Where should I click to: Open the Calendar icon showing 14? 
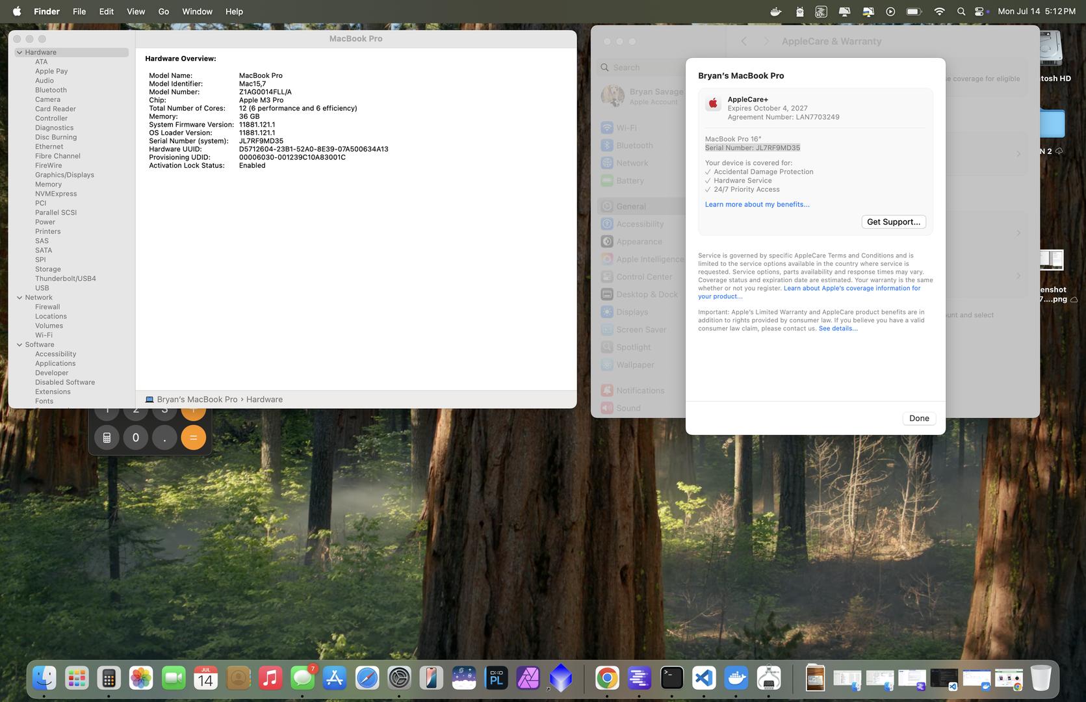pos(205,679)
